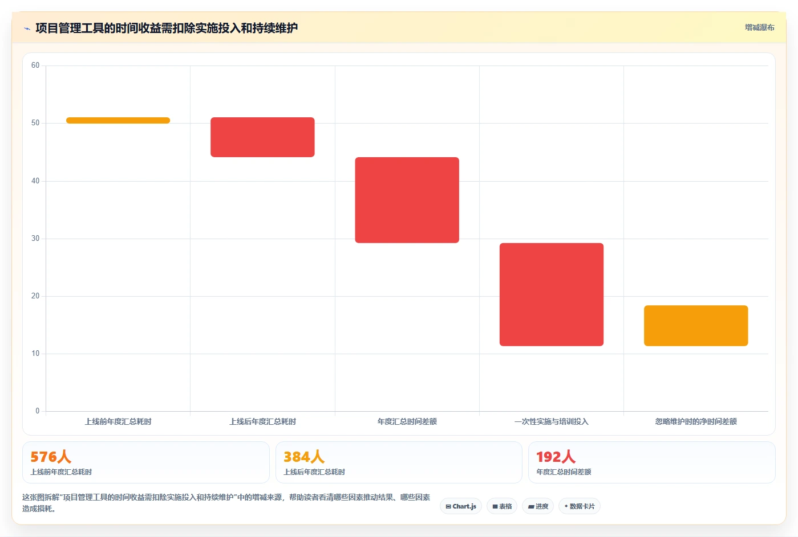The image size is (798, 537).
Task: Click the description paragraph starting 这张图拆解
Action: point(226,503)
